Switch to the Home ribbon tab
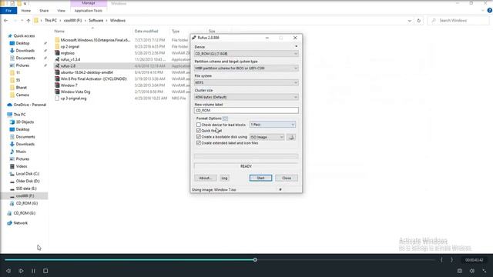This screenshot has width=493, height=277. (26, 11)
